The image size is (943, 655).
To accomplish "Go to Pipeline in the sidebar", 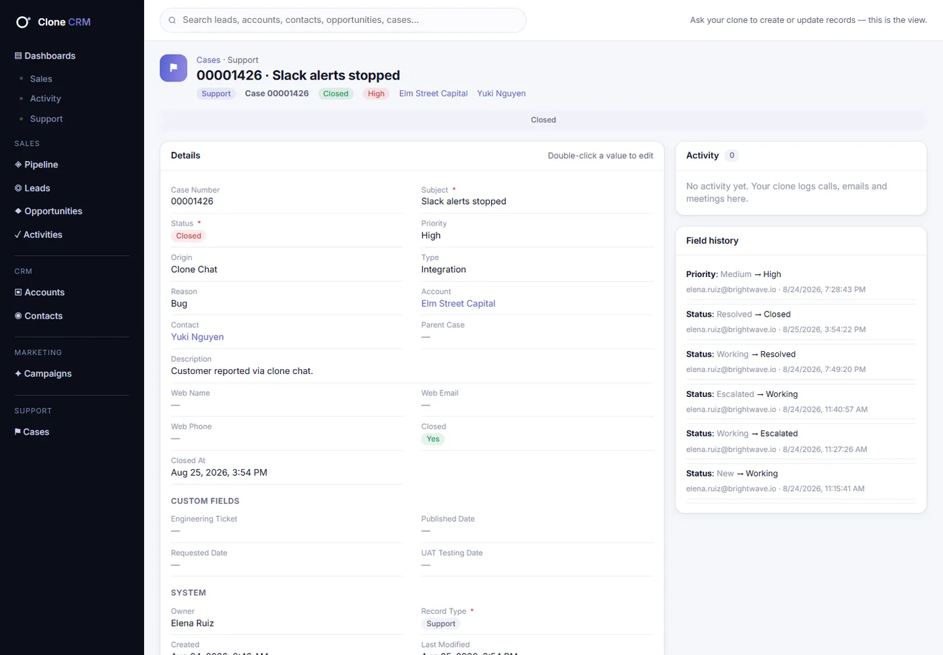I will tap(41, 164).
